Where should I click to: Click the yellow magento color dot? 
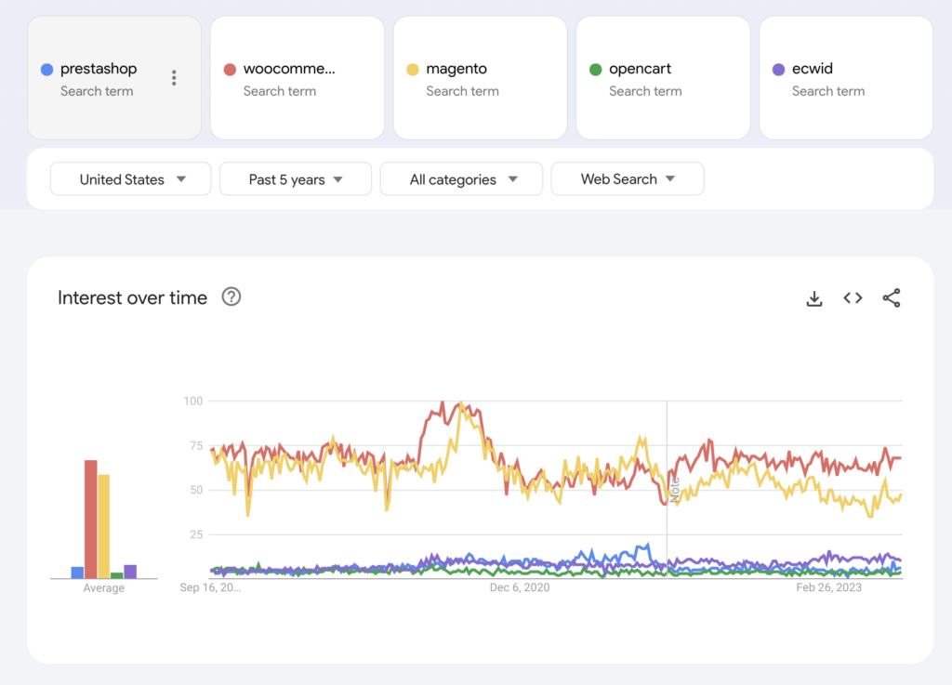(413, 69)
